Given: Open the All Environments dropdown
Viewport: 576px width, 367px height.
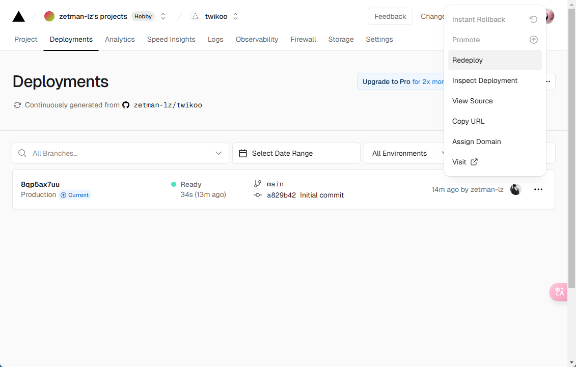Looking at the screenshot, I should coord(404,153).
